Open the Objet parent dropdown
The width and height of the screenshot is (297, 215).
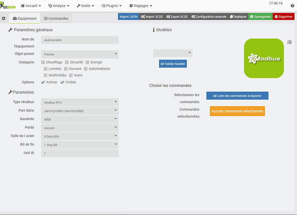(80, 55)
